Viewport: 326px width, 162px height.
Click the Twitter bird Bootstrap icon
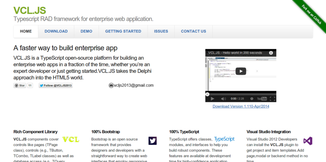click(x=152, y=140)
